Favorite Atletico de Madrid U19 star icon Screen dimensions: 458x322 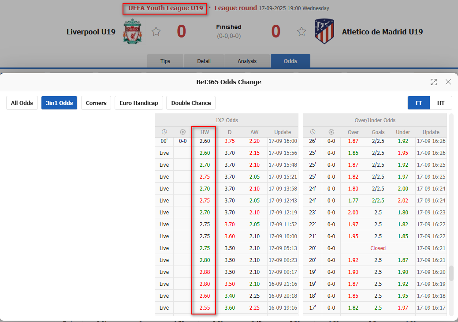point(302,31)
